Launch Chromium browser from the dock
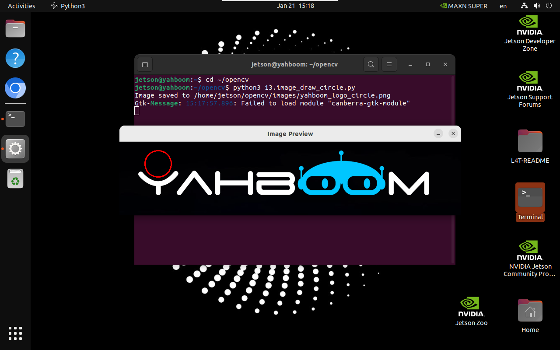This screenshot has width=560, height=350. pos(15,88)
